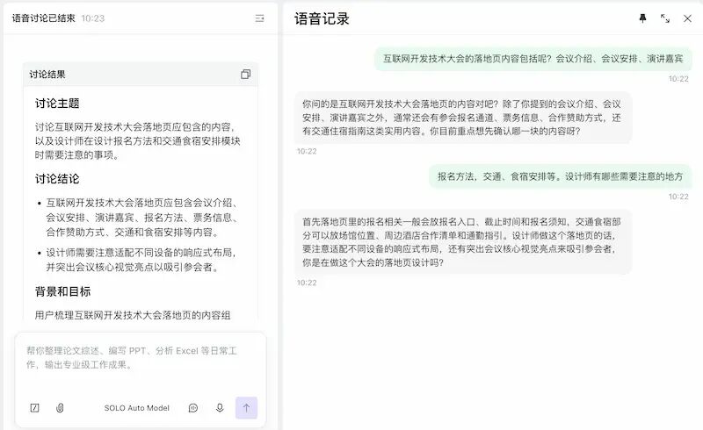
Task: Click the reply starting 首先落地页里的报名相关
Action: pos(463,242)
